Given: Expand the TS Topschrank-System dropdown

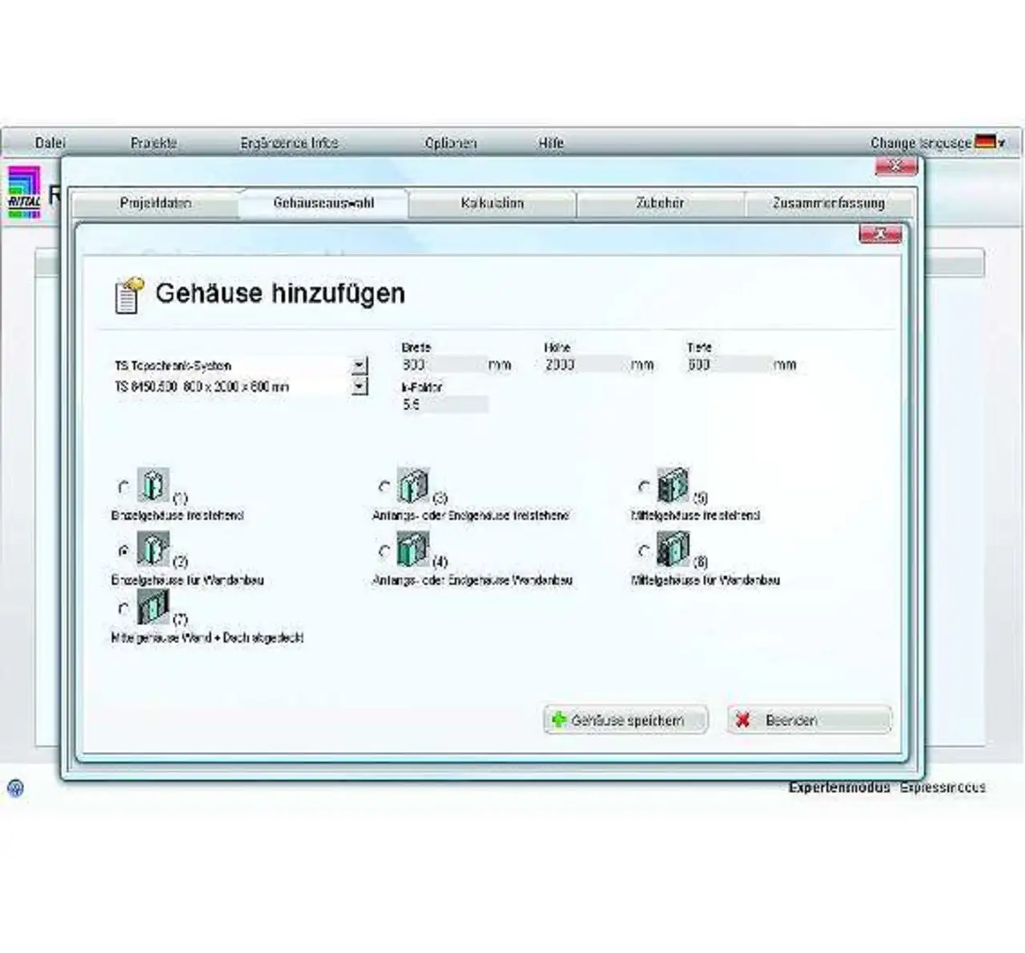Looking at the screenshot, I should [x=360, y=365].
